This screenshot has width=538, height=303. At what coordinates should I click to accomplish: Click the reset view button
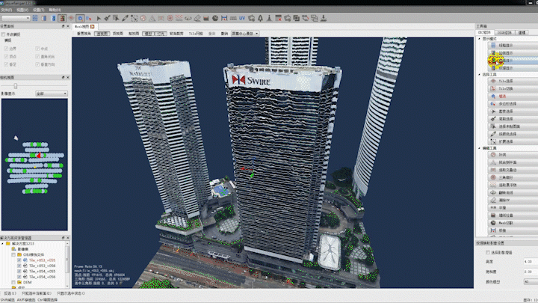[x=84, y=34]
